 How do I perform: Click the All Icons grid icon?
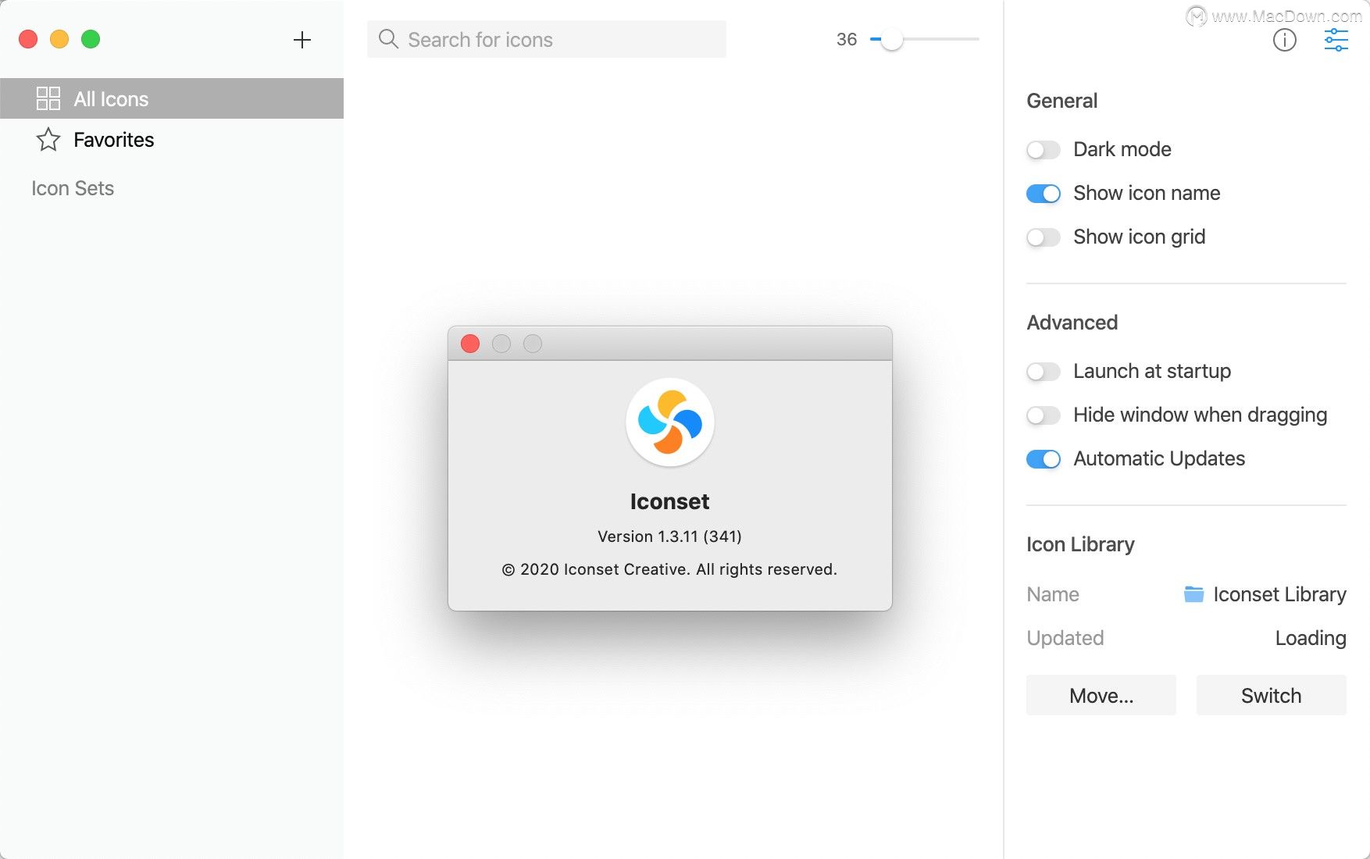48,98
